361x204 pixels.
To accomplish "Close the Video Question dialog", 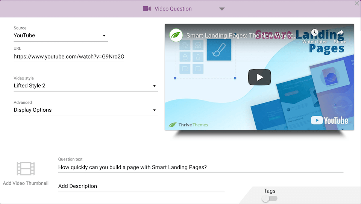I will (x=357, y=3).
